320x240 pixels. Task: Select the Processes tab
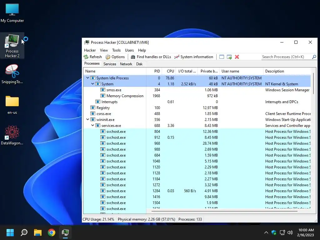click(92, 64)
